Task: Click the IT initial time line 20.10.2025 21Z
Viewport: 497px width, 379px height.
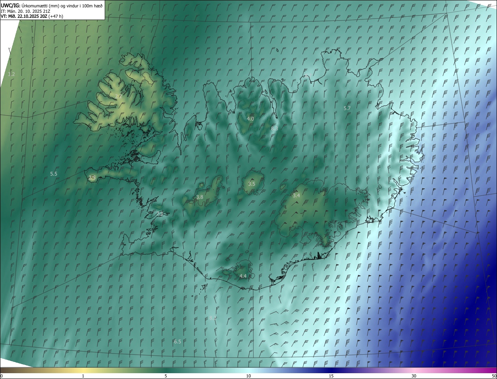Action: [x=25, y=11]
